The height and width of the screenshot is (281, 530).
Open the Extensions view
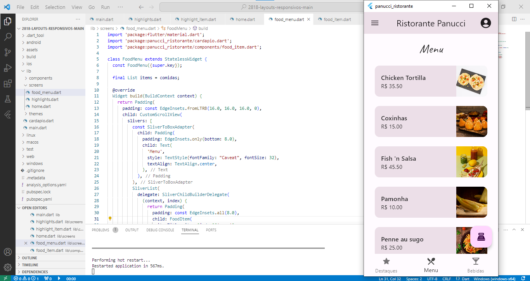pyautogui.click(x=7, y=83)
